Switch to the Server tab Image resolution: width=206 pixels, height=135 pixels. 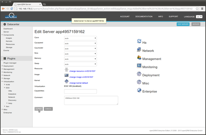pyautogui.click(x=196, y=24)
